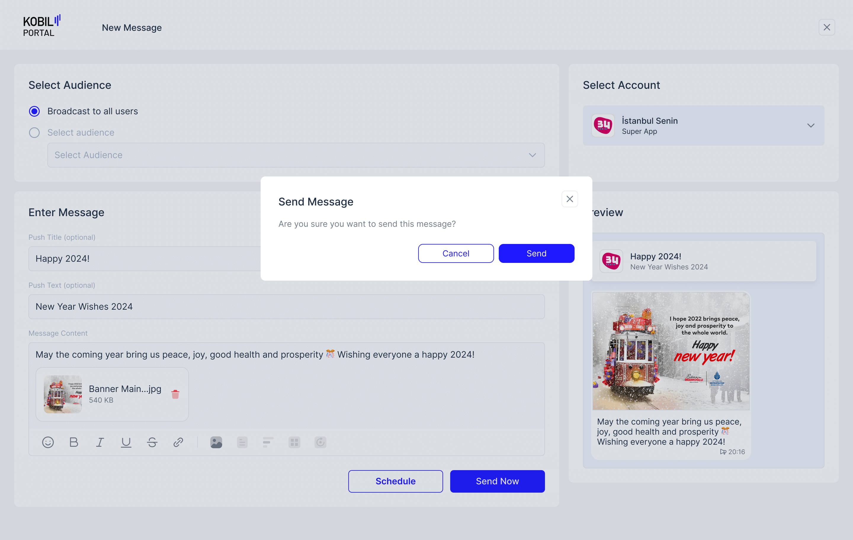
Task: Open the Select Audience dropdown
Action: pyautogui.click(x=296, y=155)
